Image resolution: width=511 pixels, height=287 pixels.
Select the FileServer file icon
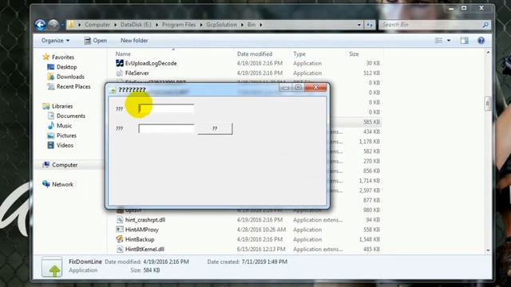click(x=120, y=73)
